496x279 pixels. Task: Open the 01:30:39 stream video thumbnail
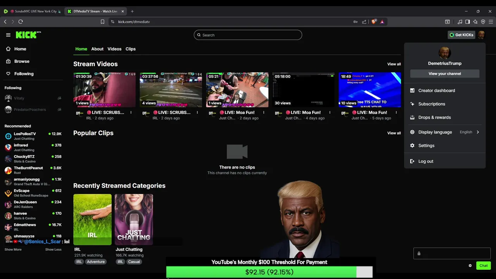tap(105, 90)
